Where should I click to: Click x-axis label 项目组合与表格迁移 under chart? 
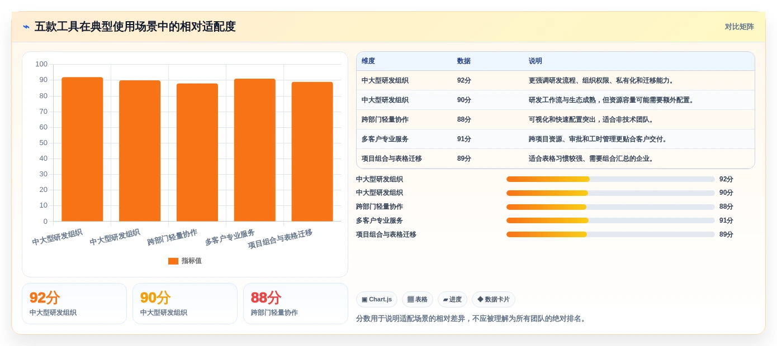(x=280, y=239)
